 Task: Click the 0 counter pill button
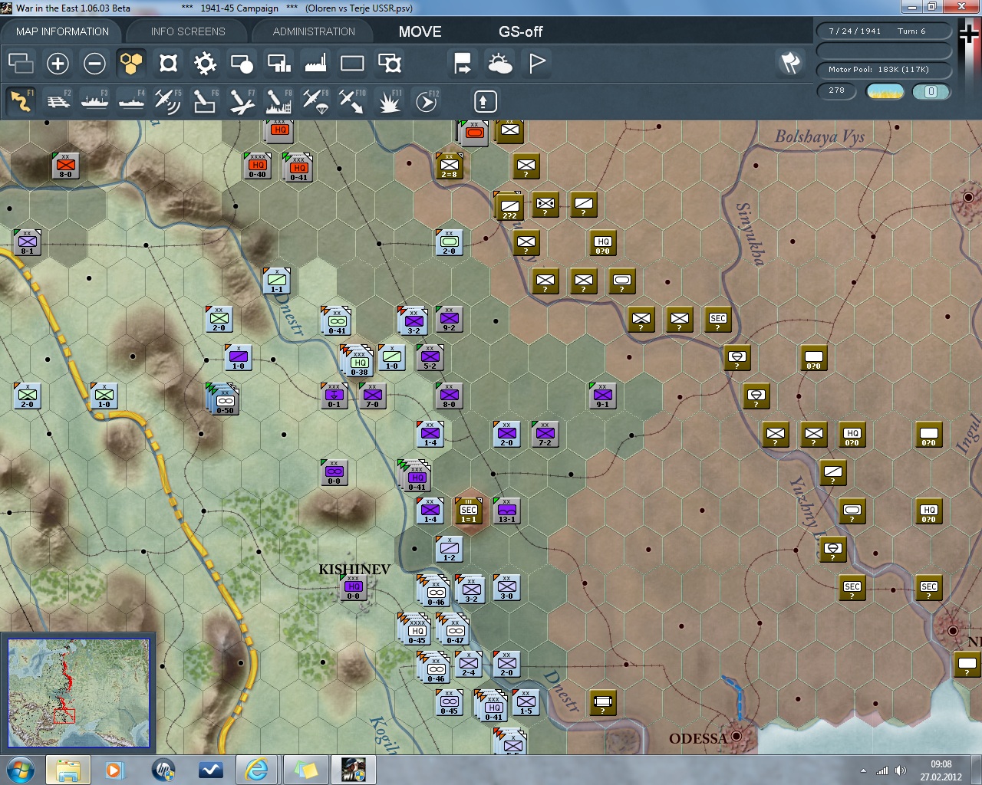(931, 91)
